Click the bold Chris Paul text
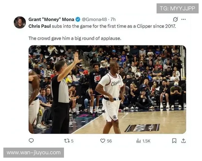This screenshot has width=202, height=161. coord(39,26)
